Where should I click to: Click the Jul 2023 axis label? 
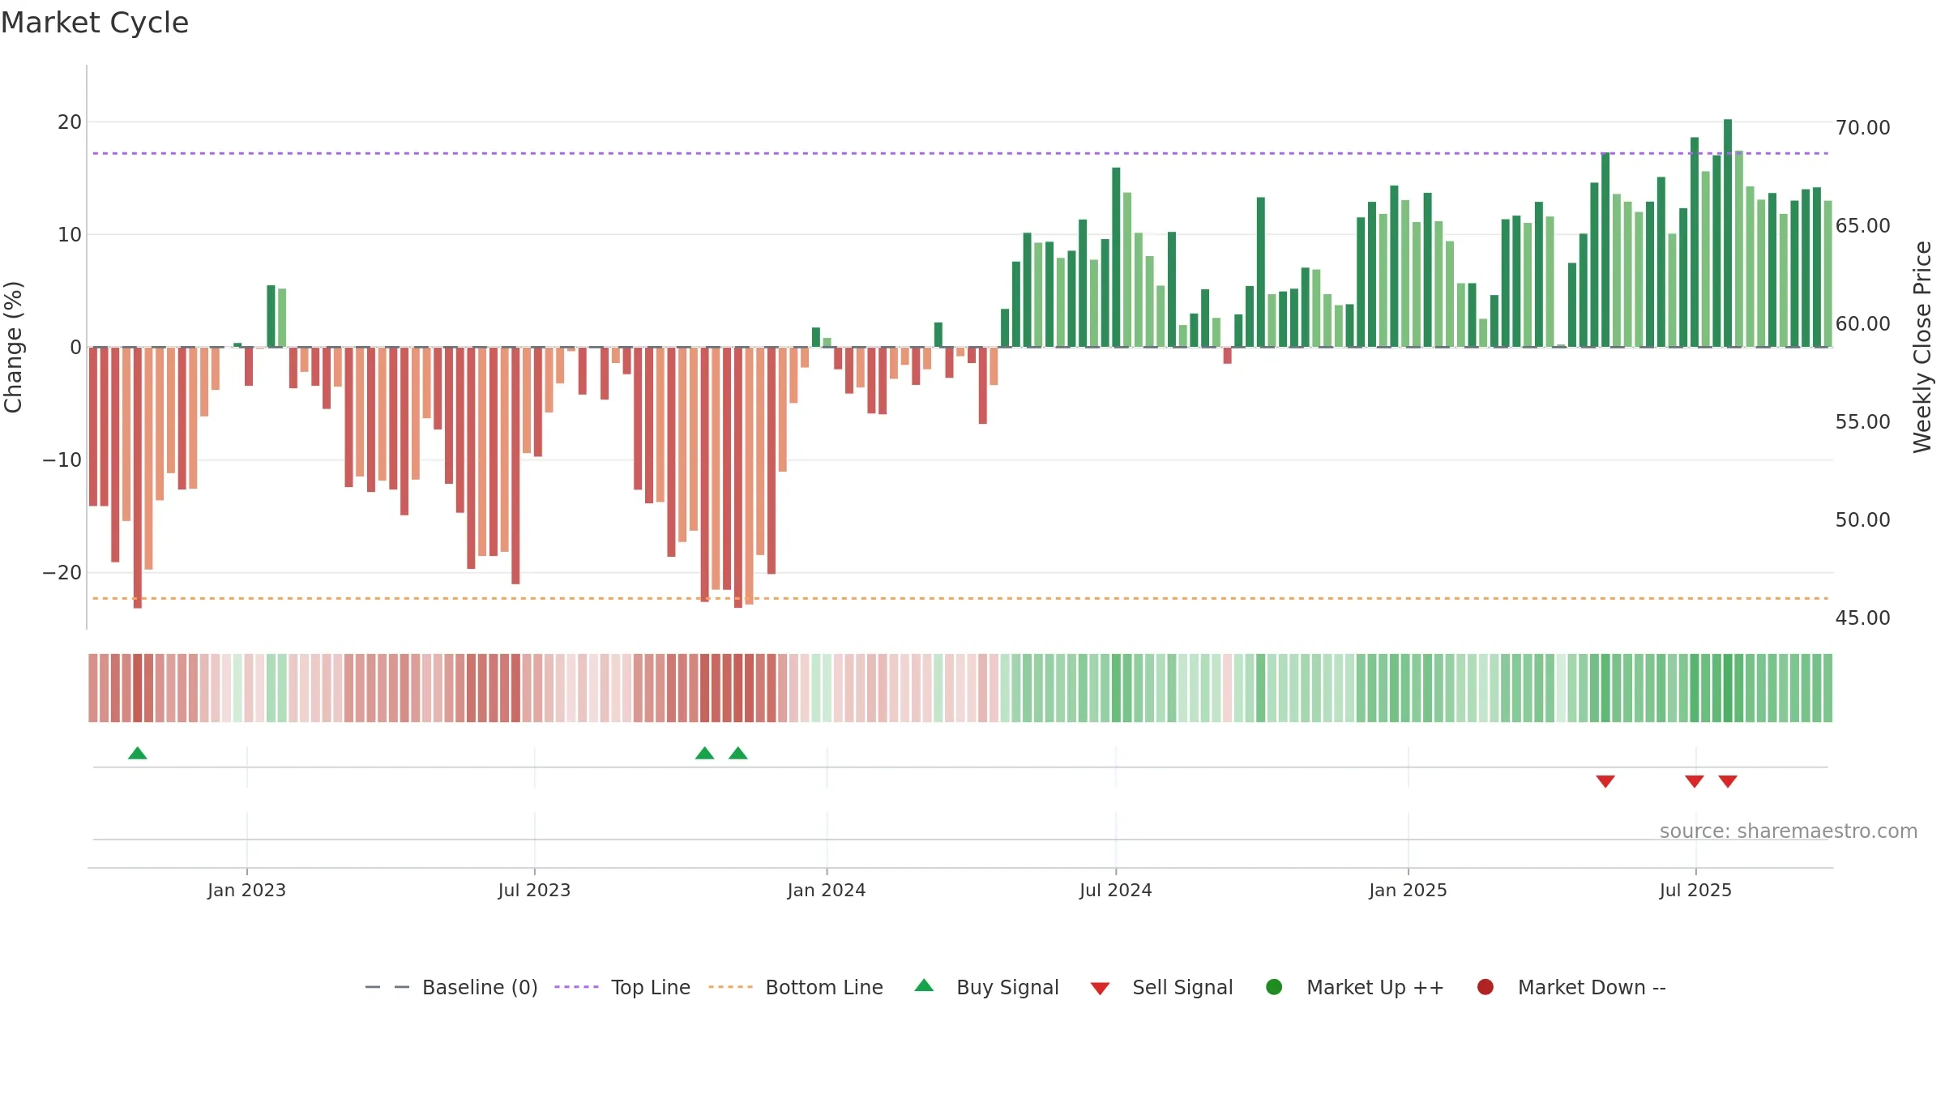tap(534, 890)
